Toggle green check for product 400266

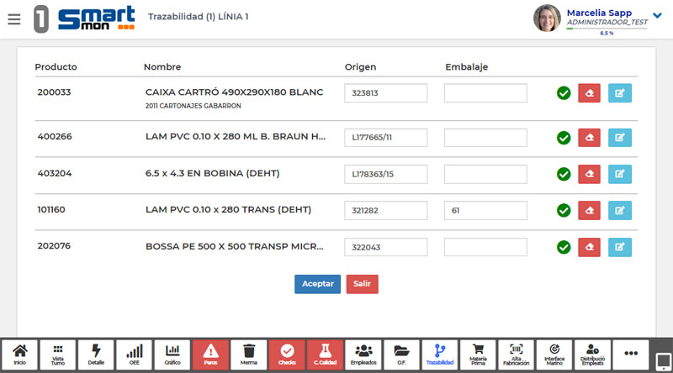tap(564, 138)
